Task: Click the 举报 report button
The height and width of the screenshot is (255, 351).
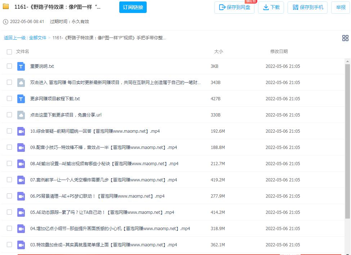Action: tap(341, 8)
